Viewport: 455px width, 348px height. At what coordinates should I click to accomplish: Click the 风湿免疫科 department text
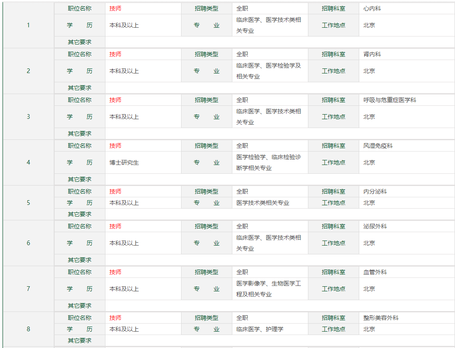[x=378, y=146]
